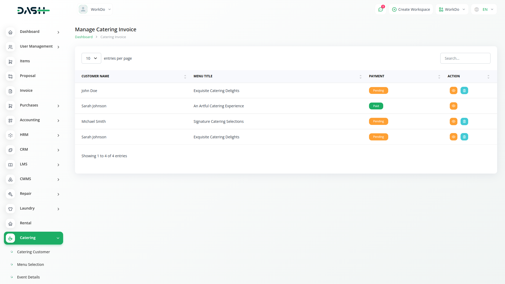
Task: Open the Catering Customer submenu item
Action: (33, 252)
